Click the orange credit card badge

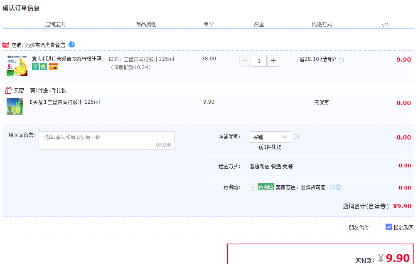53,67
